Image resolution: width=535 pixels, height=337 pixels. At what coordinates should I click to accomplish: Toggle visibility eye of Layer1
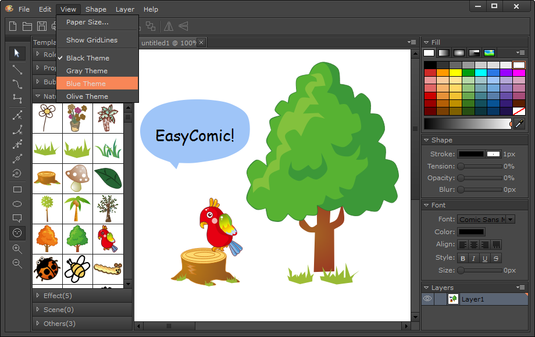click(x=427, y=299)
